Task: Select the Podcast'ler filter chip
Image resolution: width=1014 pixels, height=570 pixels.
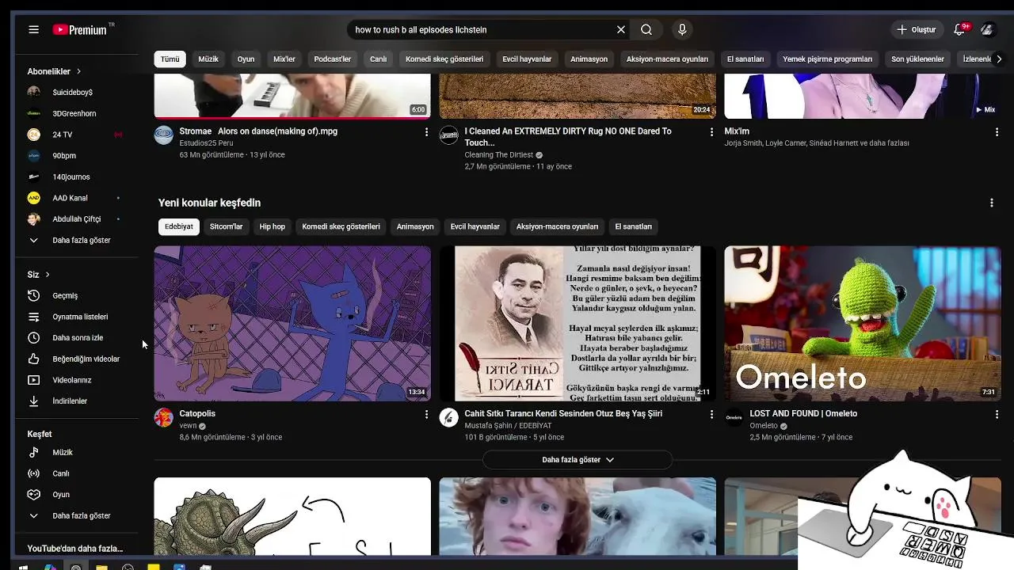Action: tap(333, 59)
